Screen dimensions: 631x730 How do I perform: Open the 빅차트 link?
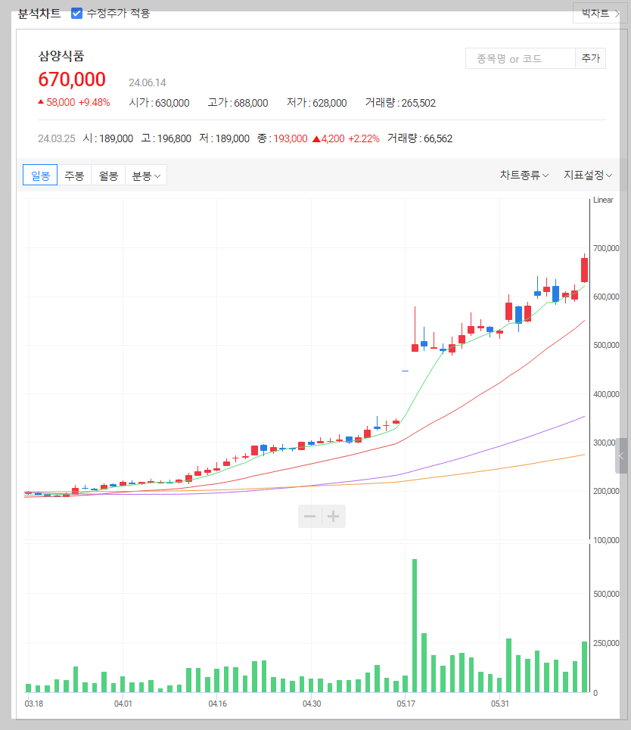[x=601, y=13]
